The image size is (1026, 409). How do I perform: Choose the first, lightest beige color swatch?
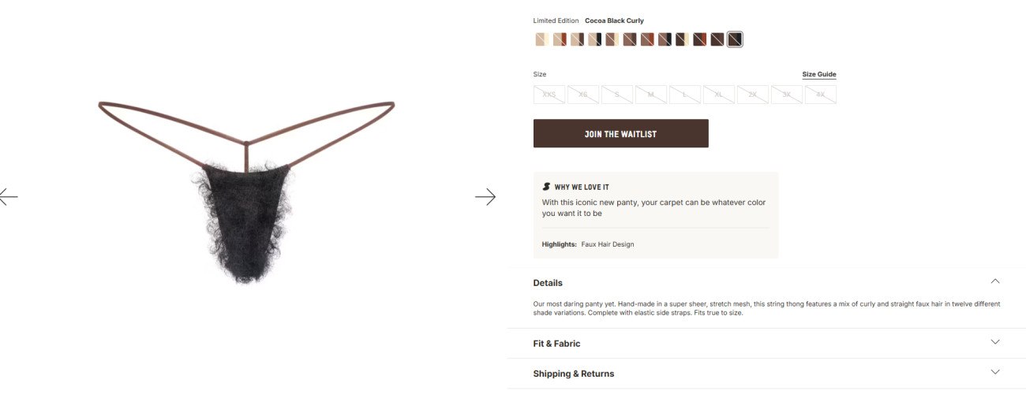pos(541,39)
